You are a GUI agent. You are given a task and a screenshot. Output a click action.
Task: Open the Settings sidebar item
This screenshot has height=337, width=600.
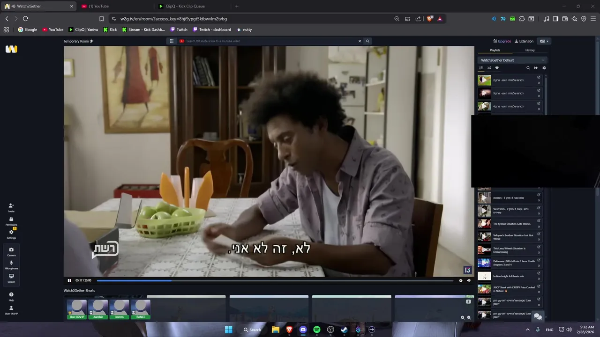click(x=11, y=234)
